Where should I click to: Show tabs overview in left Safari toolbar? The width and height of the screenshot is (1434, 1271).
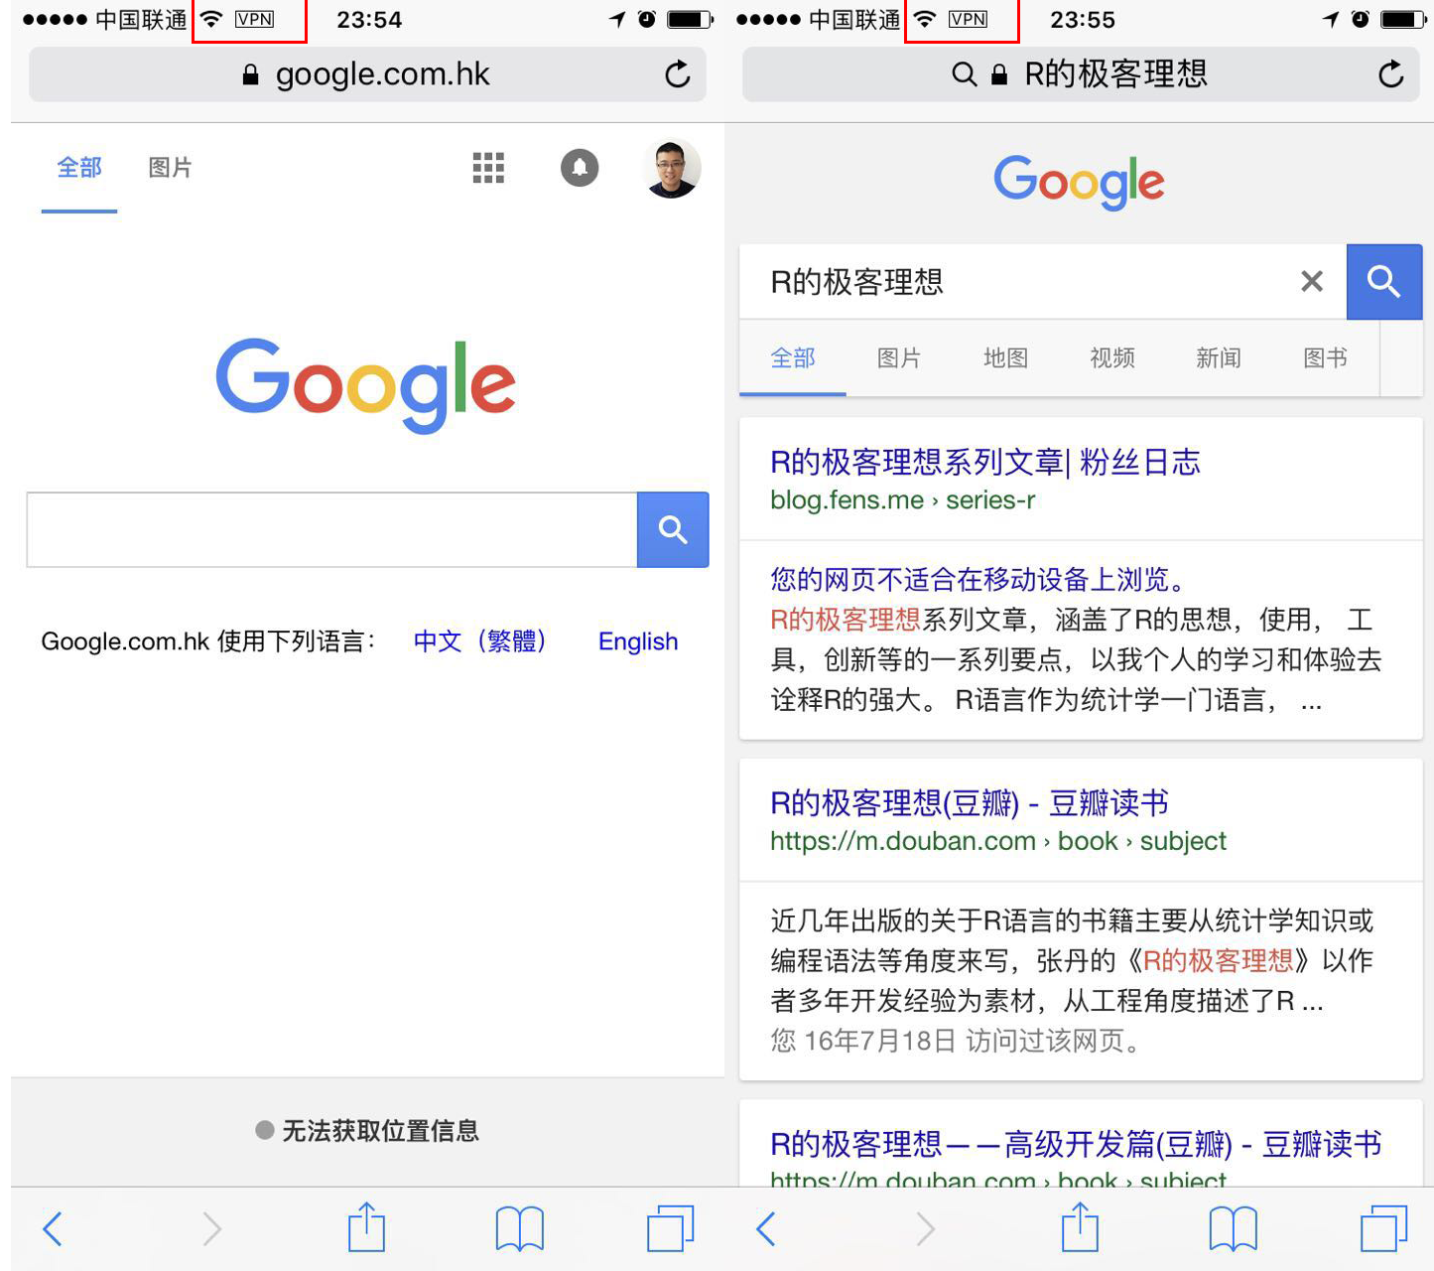point(671,1229)
